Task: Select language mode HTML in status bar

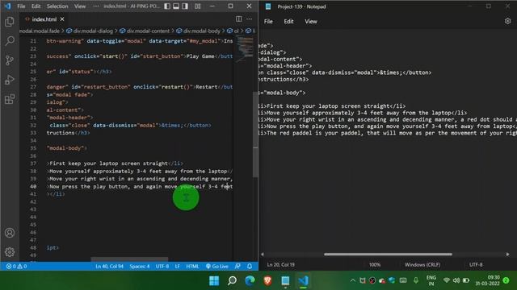Action: [192, 266]
